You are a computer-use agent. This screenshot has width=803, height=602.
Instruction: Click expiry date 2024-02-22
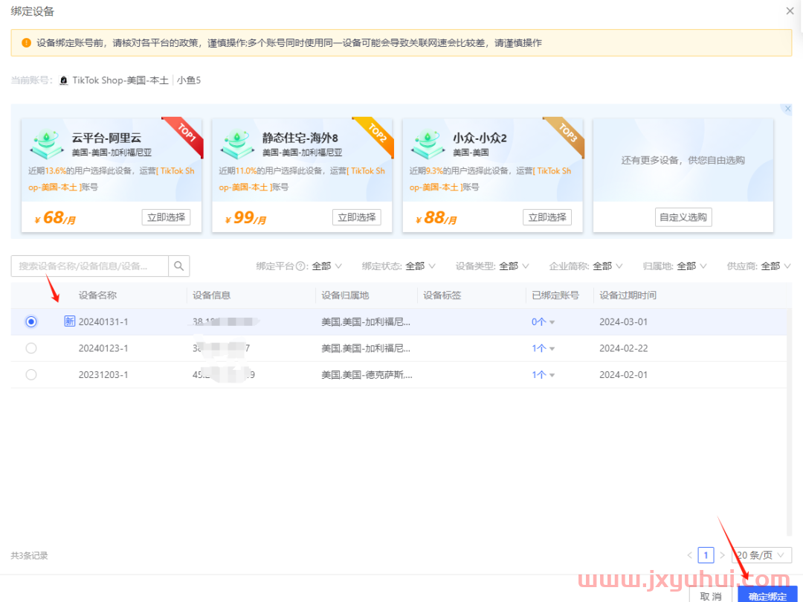click(x=623, y=348)
